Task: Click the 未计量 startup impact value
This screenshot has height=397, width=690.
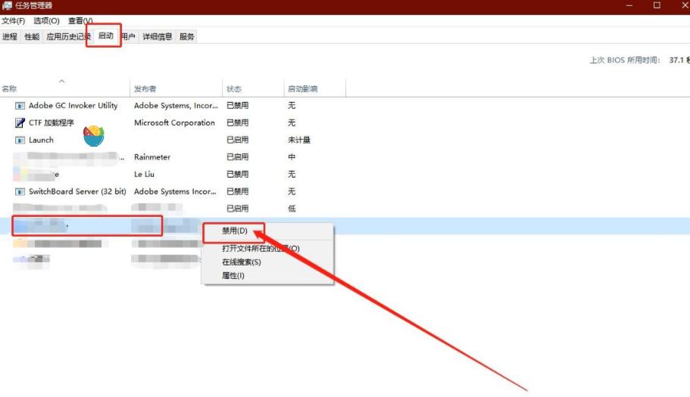Action: tap(299, 140)
